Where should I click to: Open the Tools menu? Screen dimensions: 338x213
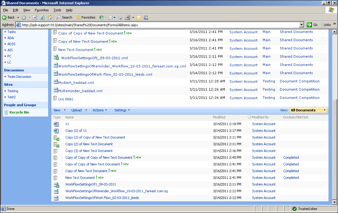click(x=57, y=10)
